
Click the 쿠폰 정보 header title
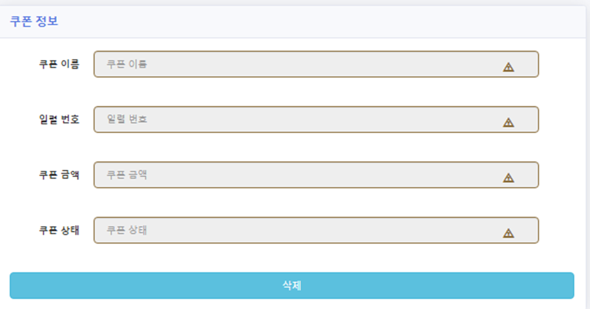click(x=34, y=21)
